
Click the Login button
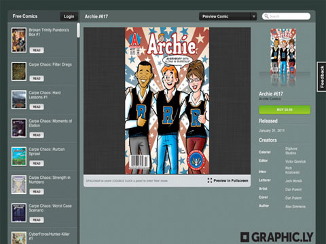point(69,16)
